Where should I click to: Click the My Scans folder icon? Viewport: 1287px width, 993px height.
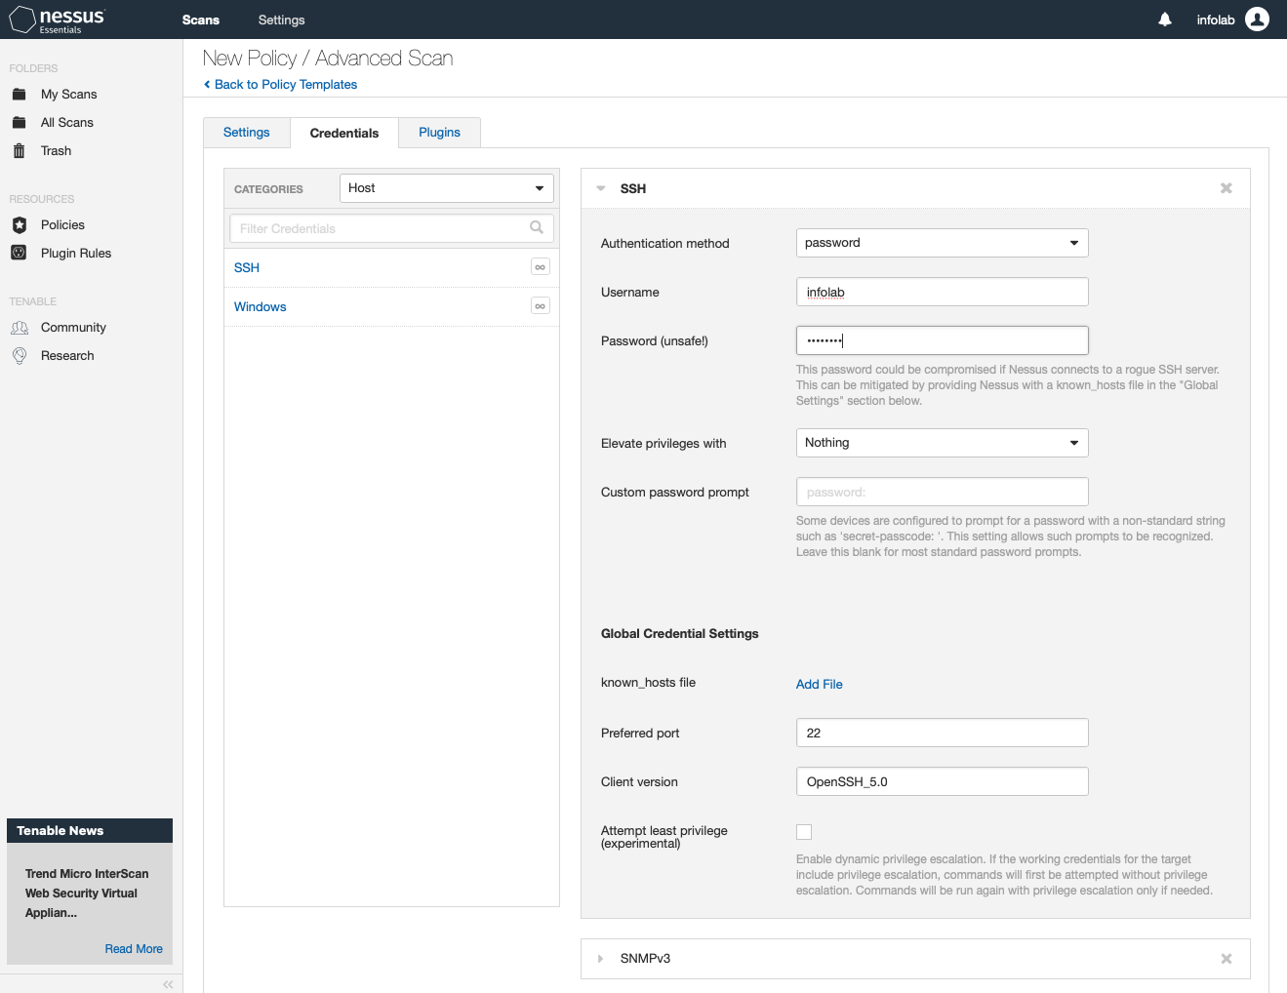point(19,95)
